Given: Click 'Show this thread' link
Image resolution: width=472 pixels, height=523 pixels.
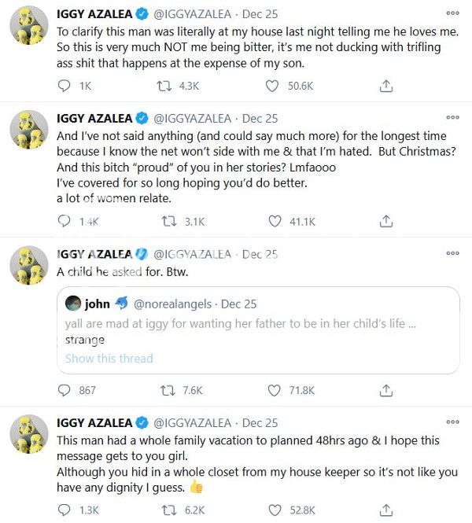Looking at the screenshot, I should [x=109, y=358].
